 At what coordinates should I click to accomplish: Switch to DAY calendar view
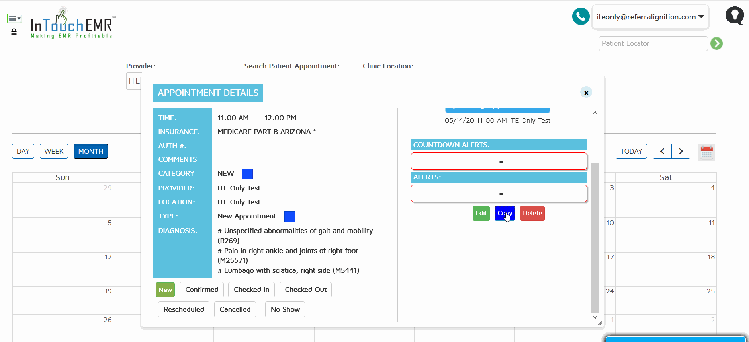point(23,151)
